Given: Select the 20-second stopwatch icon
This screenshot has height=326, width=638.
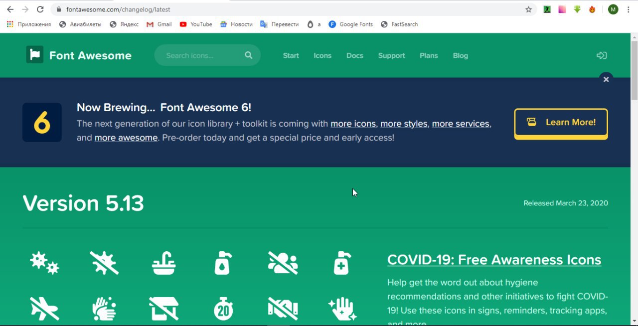Looking at the screenshot, I should (x=223, y=309).
